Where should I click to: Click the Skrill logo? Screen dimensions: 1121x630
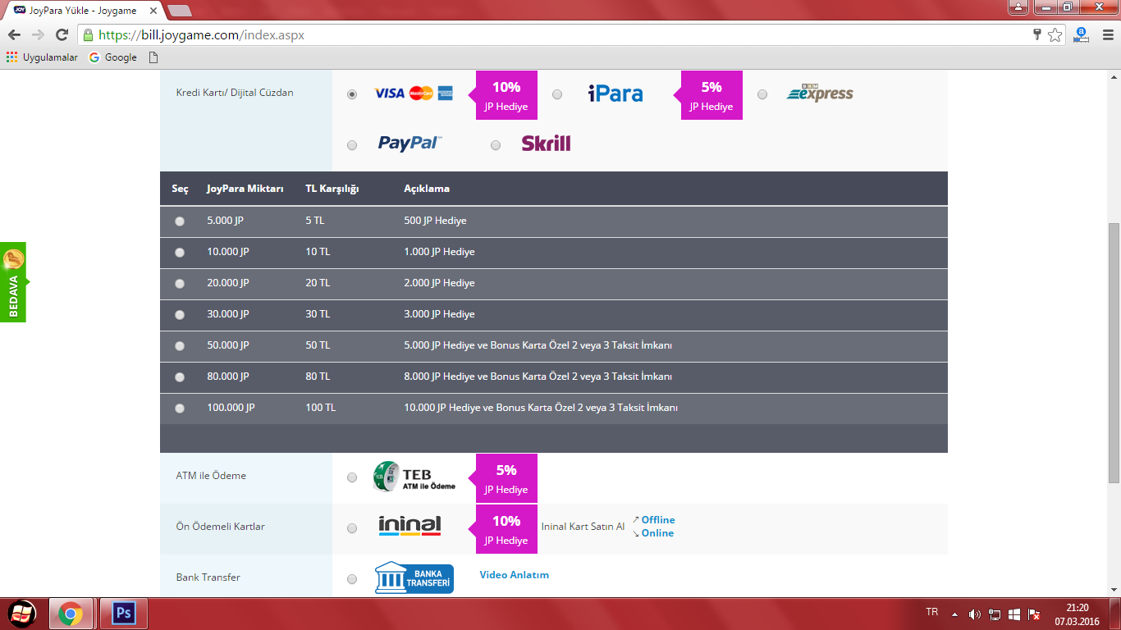[x=546, y=144]
